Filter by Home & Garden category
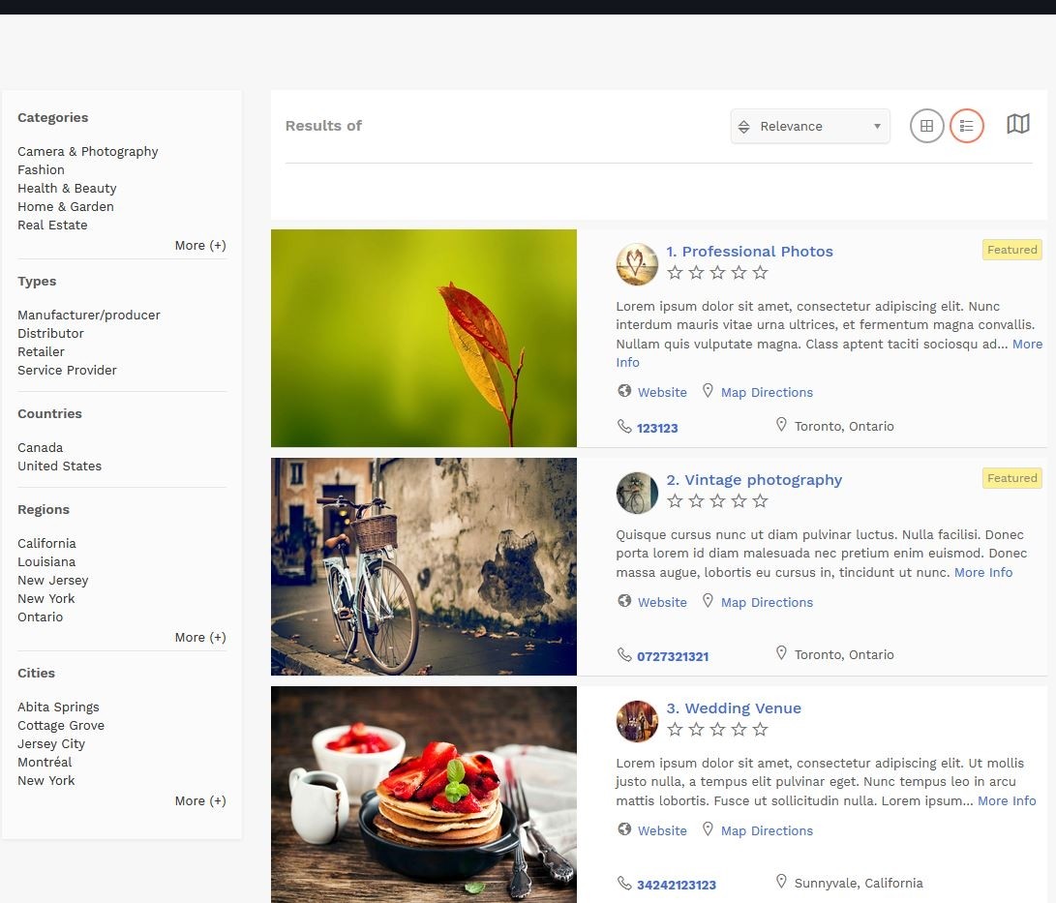This screenshot has height=903, width=1056. [x=65, y=206]
